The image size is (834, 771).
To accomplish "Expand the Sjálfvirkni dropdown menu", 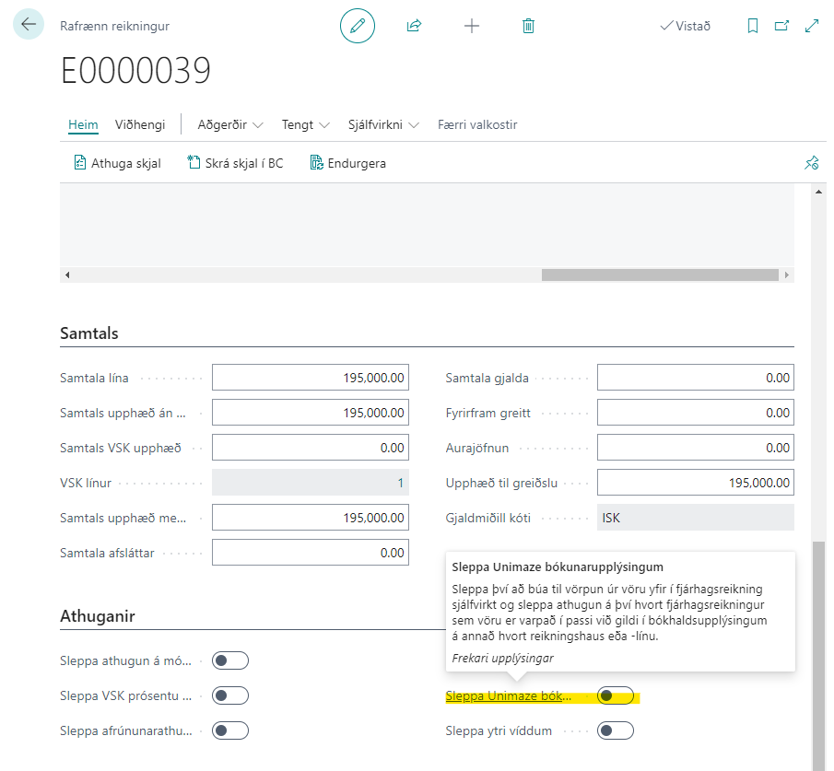I will click(x=383, y=124).
